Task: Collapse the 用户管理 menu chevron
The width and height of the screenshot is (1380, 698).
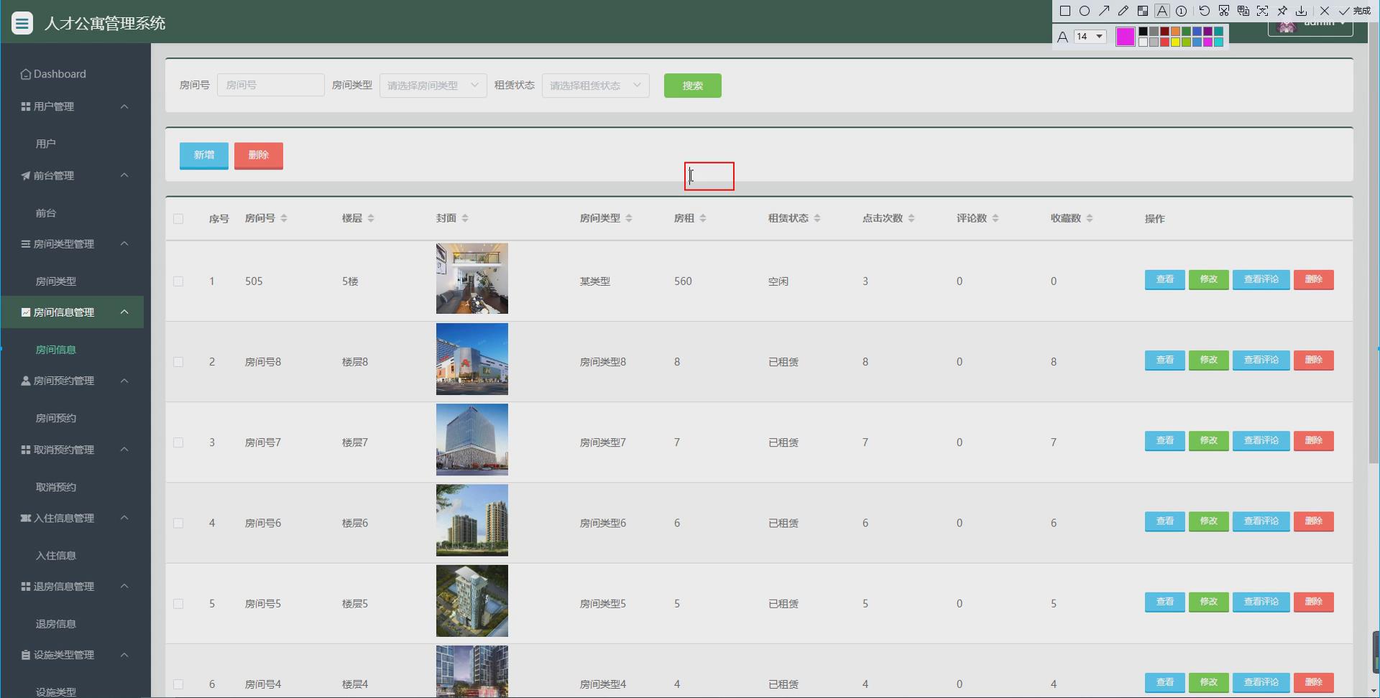Action: pyautogui.click(x=124, y=106)
